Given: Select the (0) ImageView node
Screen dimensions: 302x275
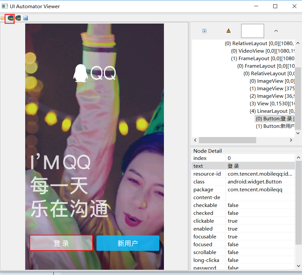Looking at the screenshot, I should 272,81.
